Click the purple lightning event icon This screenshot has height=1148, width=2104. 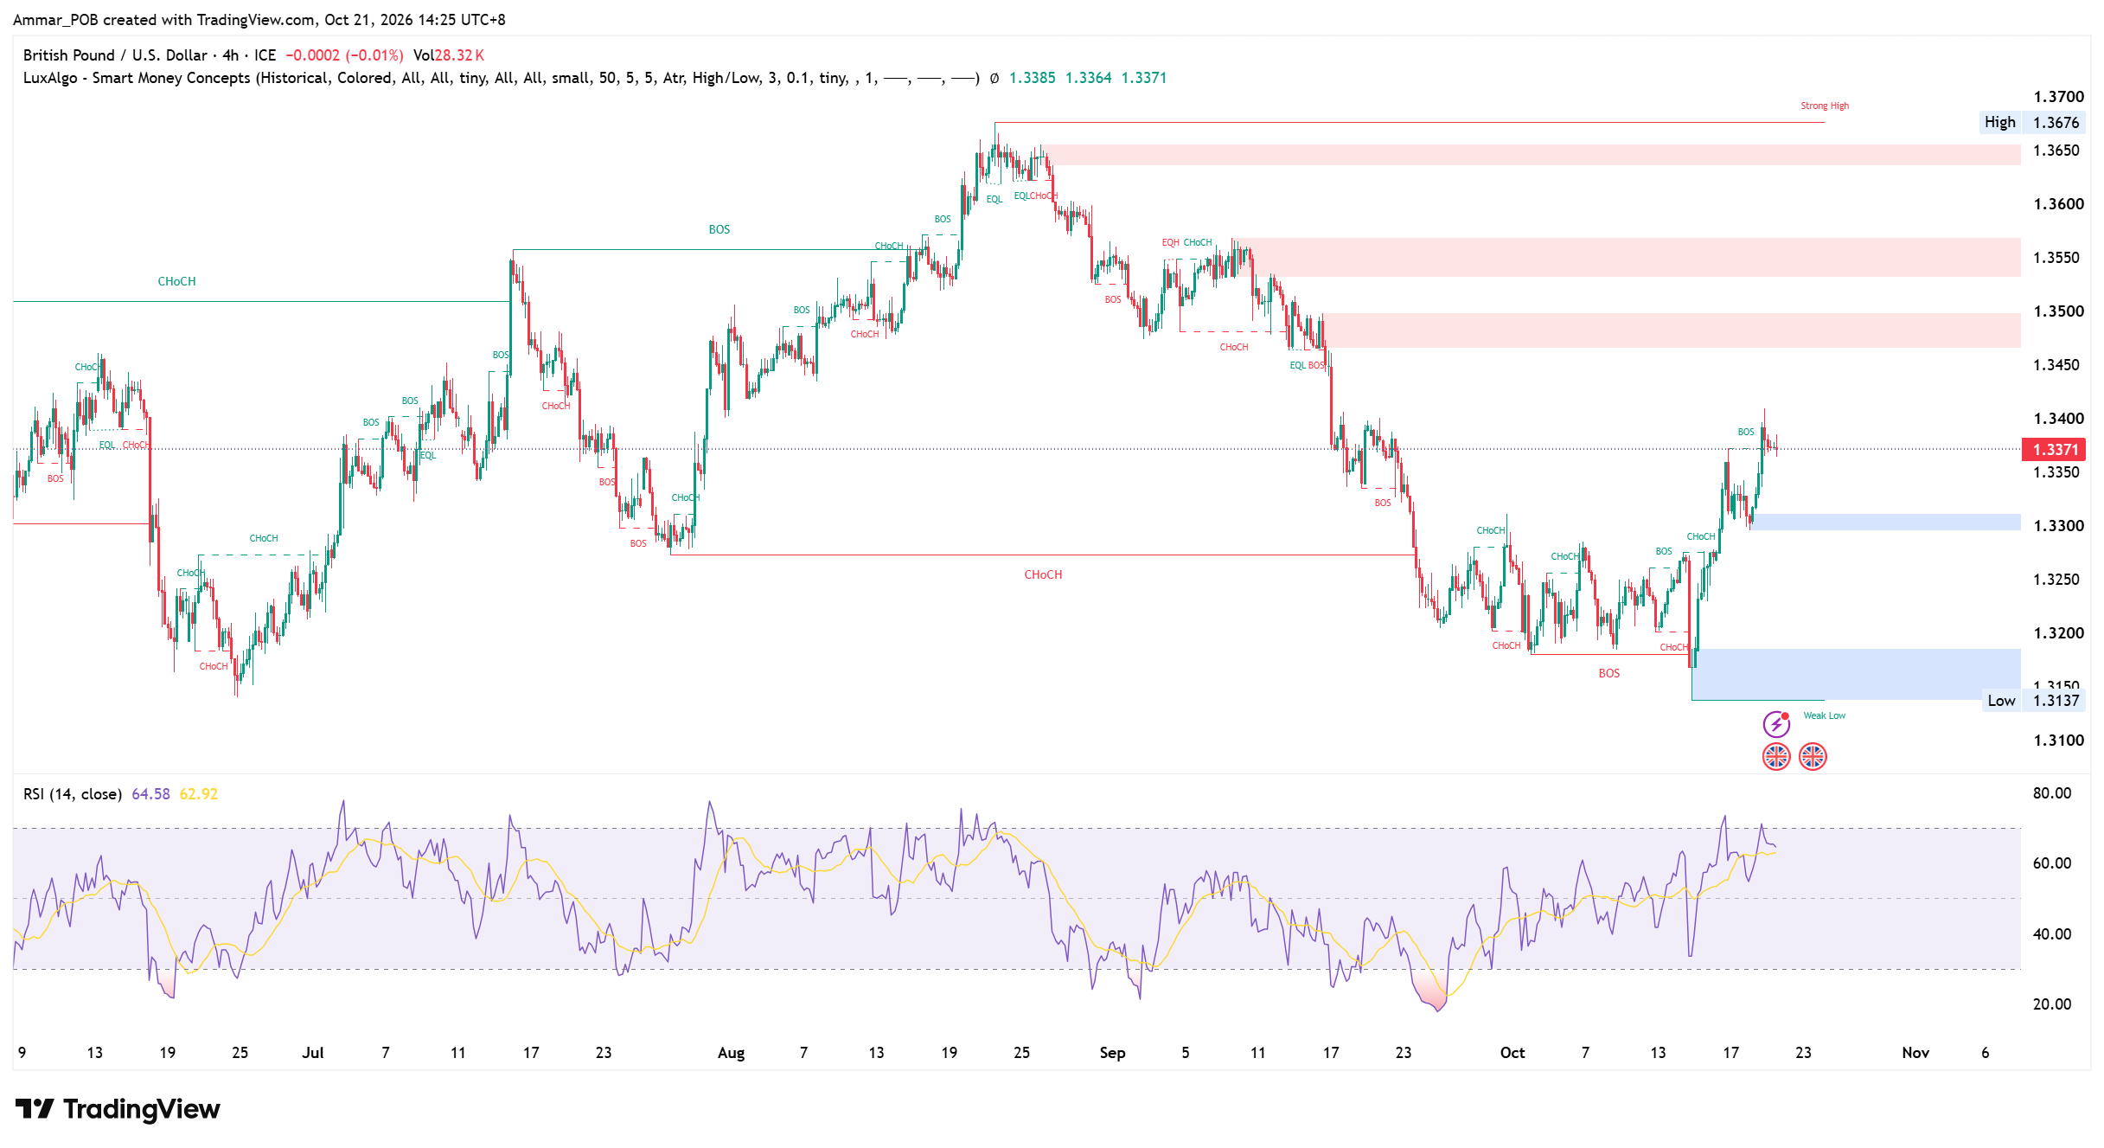(x=1776, y=723)
